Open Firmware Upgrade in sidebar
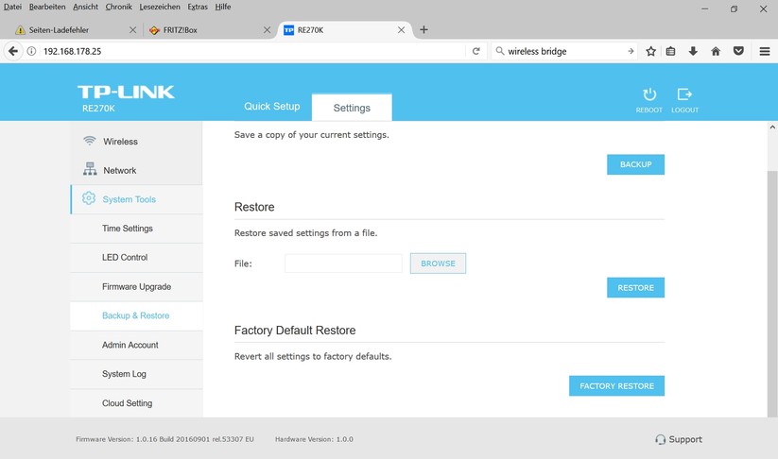Image resolution: width=778 pixels, height=459 pixels. (136, 287)
